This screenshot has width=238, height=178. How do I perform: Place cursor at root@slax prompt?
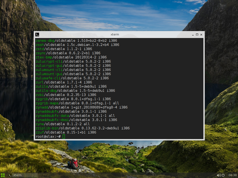[64, 137]
